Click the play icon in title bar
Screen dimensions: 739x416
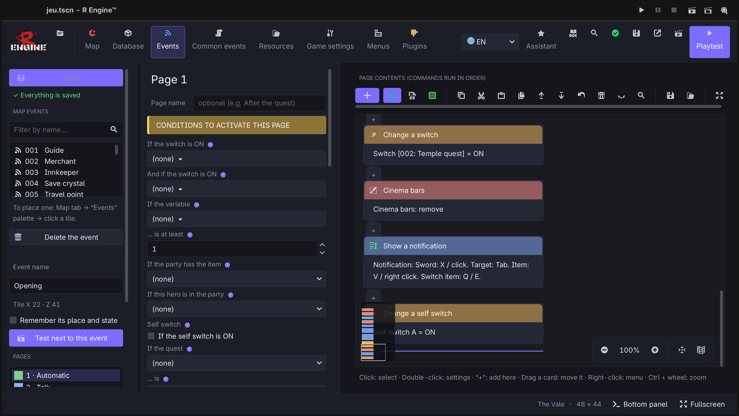[641, 10]
